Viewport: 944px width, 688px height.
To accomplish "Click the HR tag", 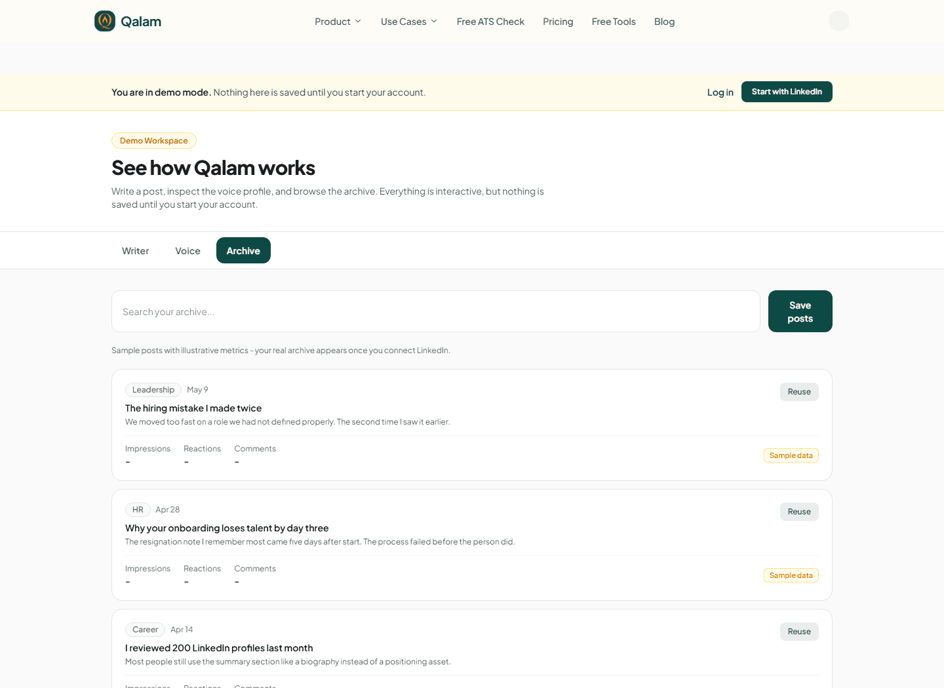I will [x=138, y=510].
